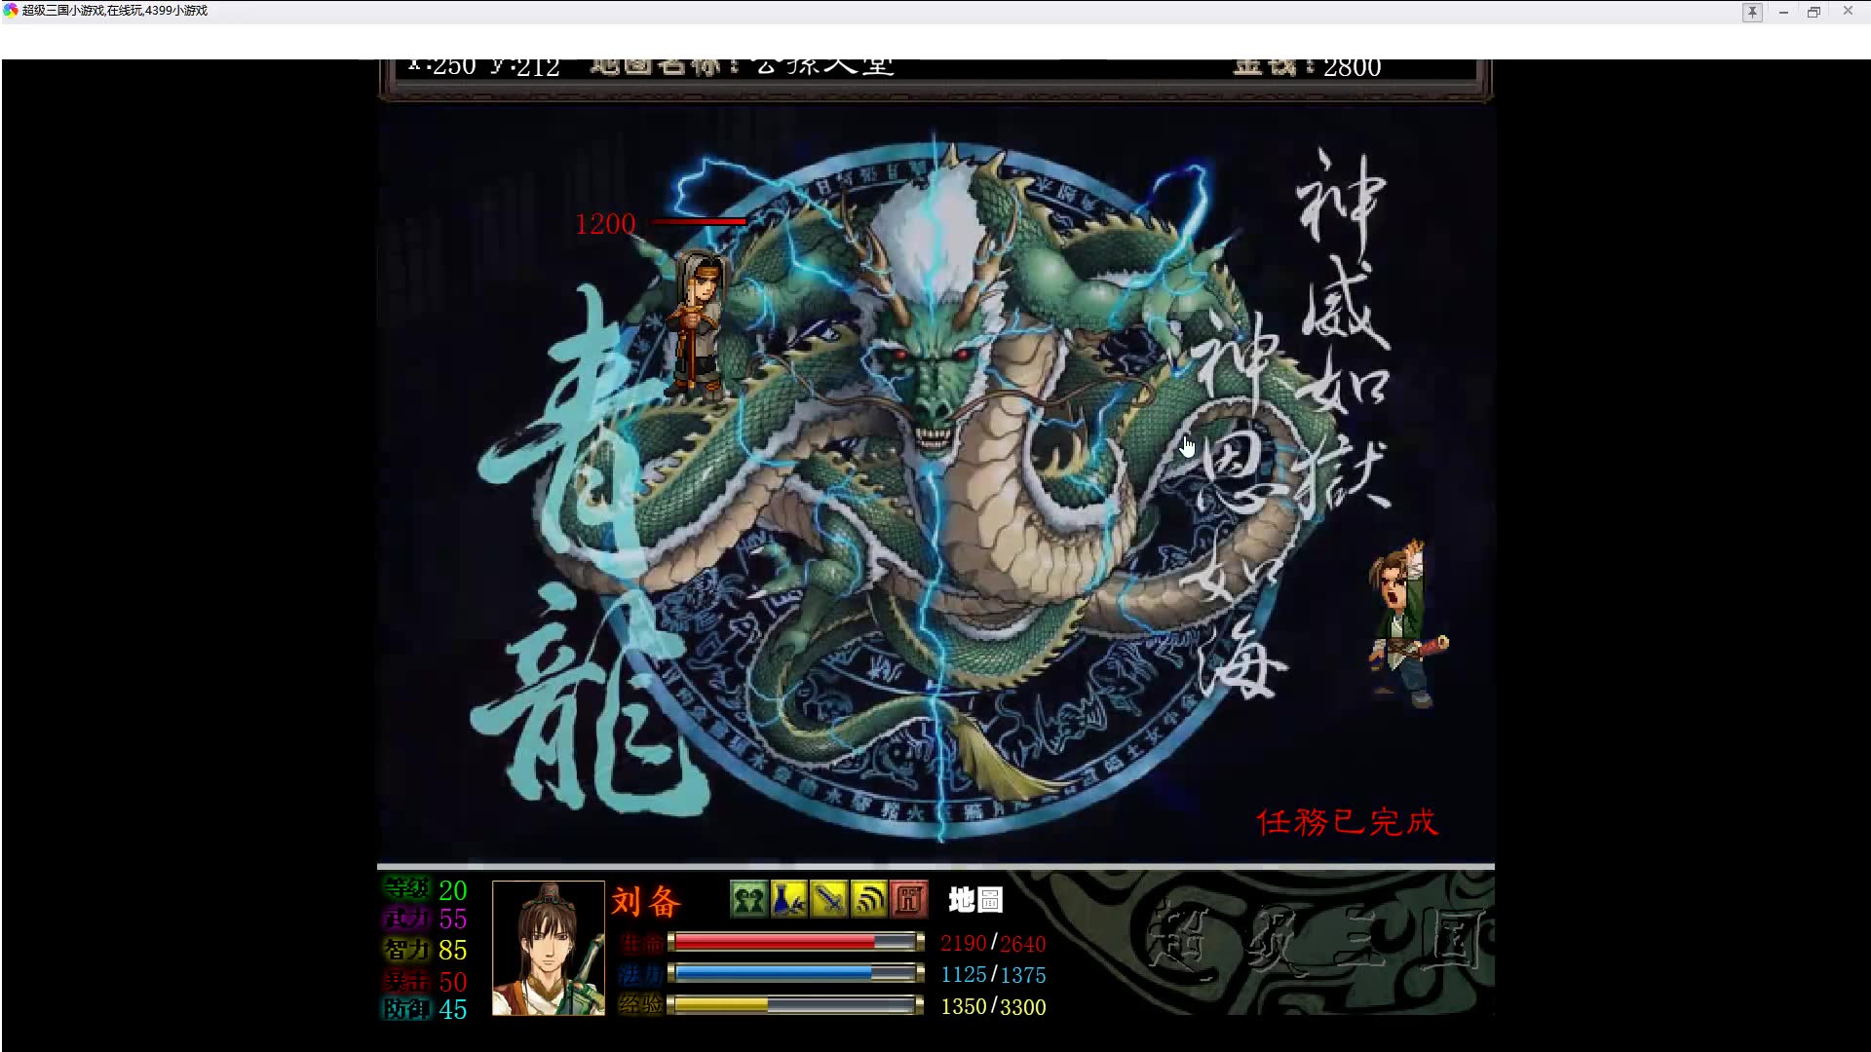Click the red 生命 health bar

click(796, 942)
